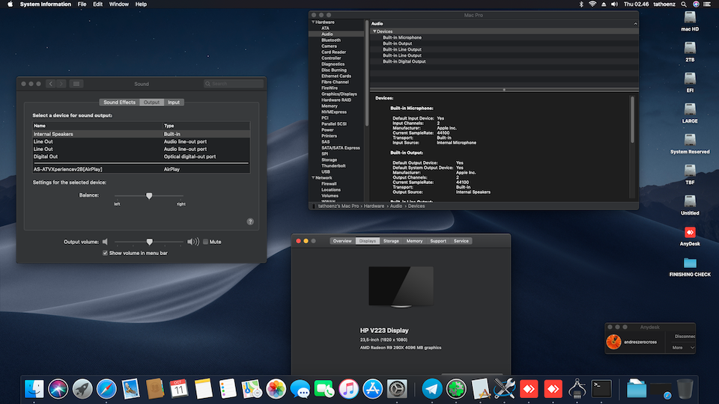Image resolution: width=719 pixels, height=404 pixels.
Task: Open the FINISHING CHECK folder
Action: click(690, 263)
